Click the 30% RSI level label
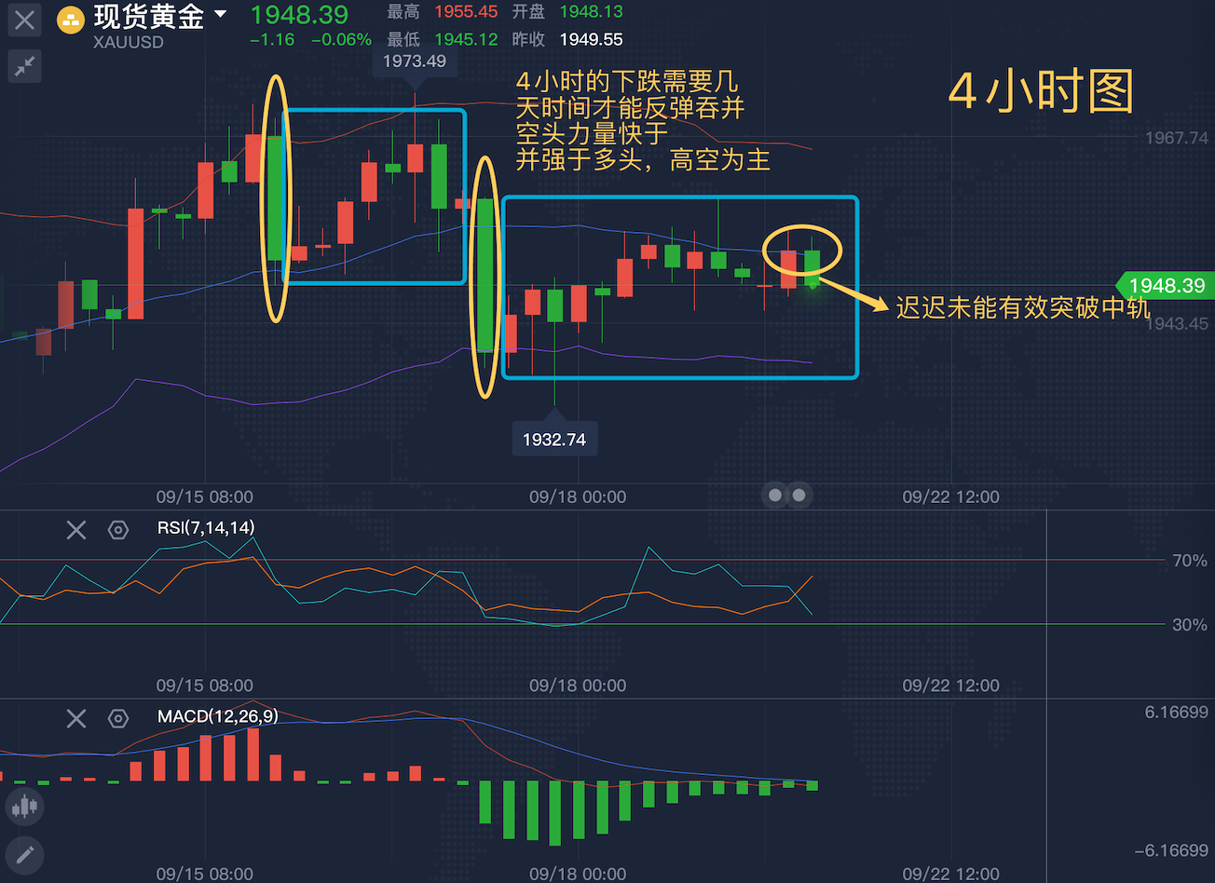The image size is (1215, 883). [1190, 625]
